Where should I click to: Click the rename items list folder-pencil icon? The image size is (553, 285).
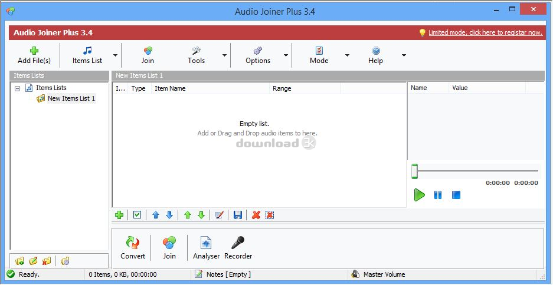click(33, 261)
